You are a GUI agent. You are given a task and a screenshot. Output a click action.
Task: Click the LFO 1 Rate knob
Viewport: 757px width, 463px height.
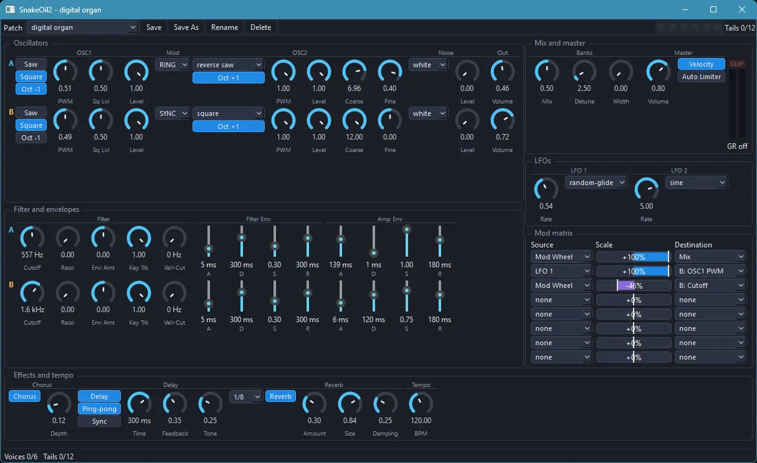click(546, 189)
